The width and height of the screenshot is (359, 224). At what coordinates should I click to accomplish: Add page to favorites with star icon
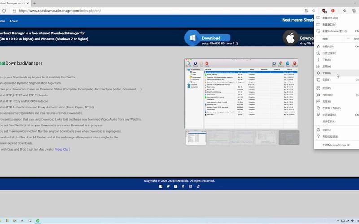point(314,11)
